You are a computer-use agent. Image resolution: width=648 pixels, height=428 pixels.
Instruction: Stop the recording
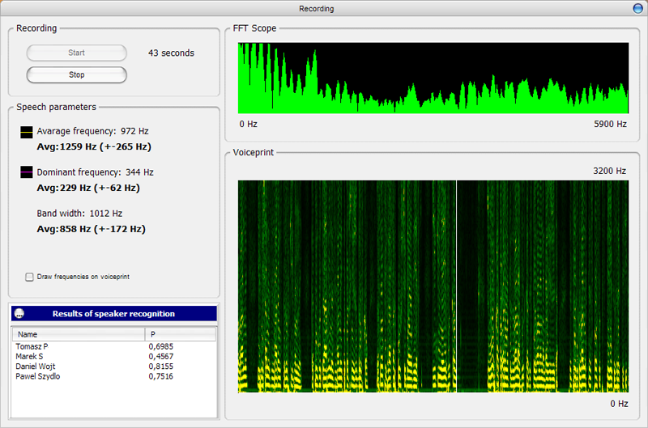click(x=76, y=74)
